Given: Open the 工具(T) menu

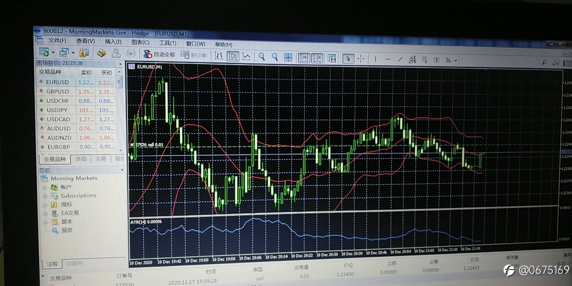Looking at the screenshot, I should 168,43.
